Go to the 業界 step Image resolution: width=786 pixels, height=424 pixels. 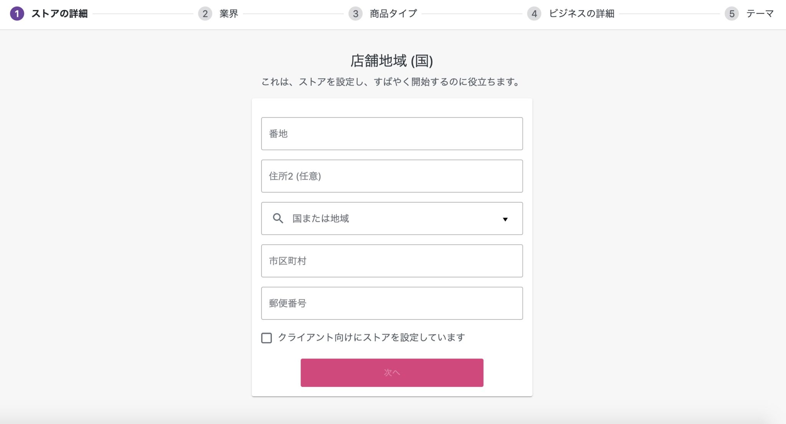229,14
